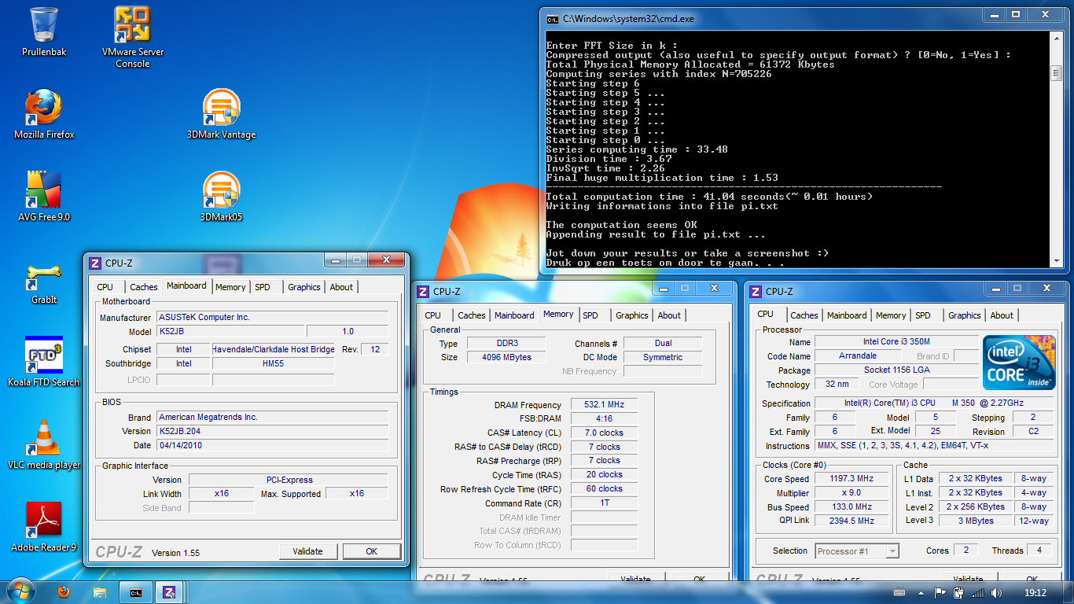Click BIOS version K52JB.204 field

click(272, 431)
